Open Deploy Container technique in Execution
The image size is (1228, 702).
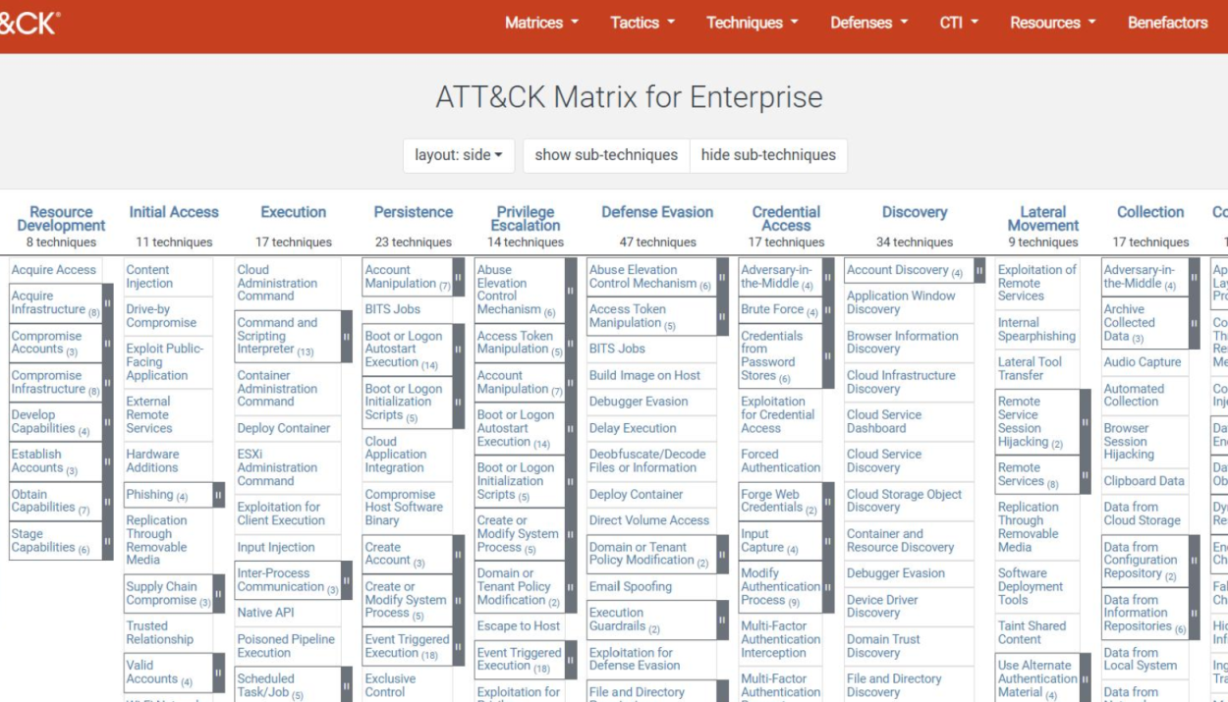click(284, 428)
